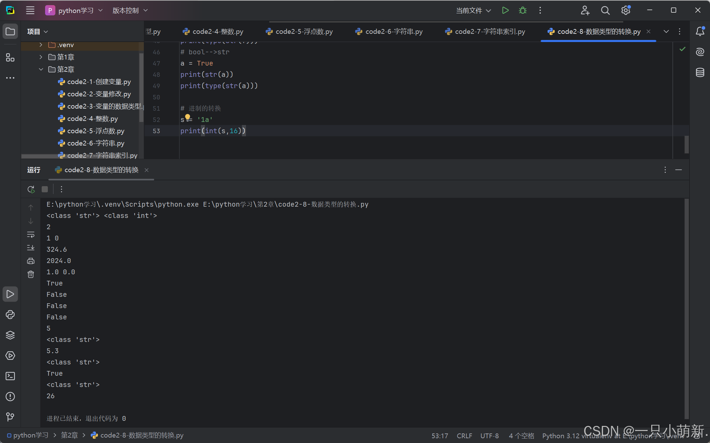710x443 pixels.
Task: Expand the 第1章 folder
Action: pyautogui.click(x=41, y=57)
